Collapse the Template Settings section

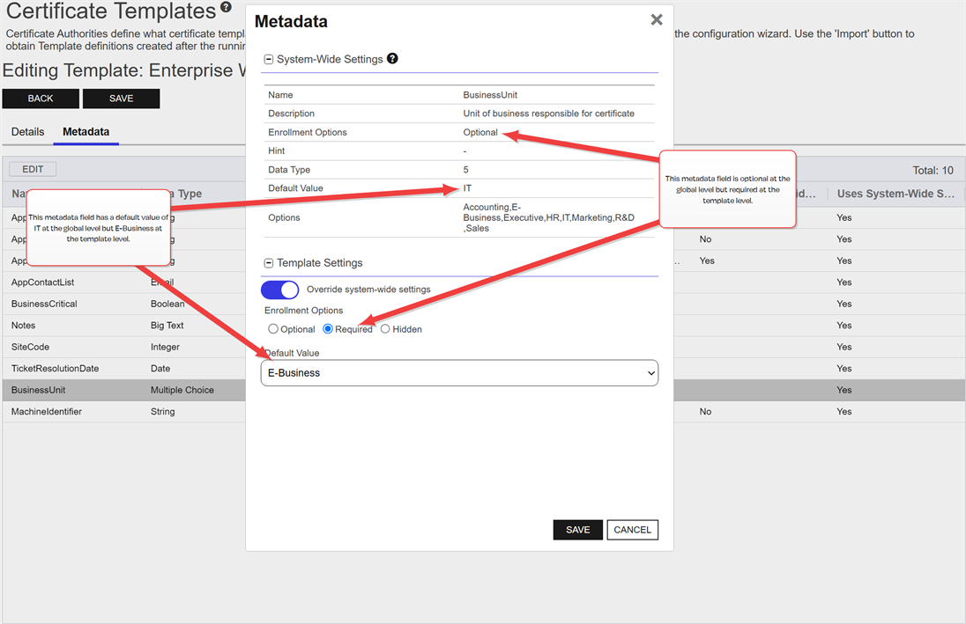tap(269, 263)
